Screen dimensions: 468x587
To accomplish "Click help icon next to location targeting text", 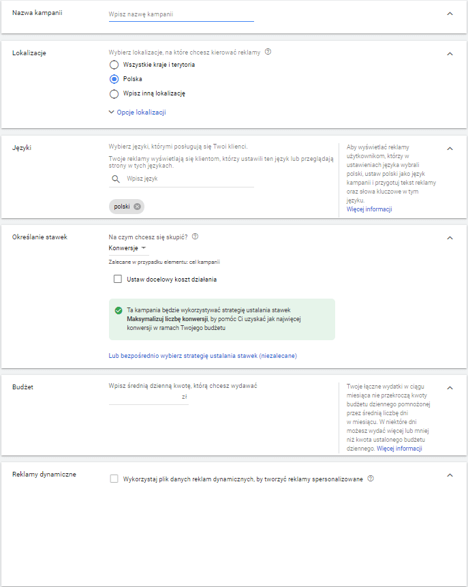I will [x=268, y=52].
